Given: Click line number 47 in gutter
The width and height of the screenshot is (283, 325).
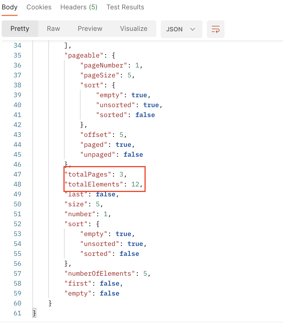Looking at the screenshot, I should tap(17, 174).
